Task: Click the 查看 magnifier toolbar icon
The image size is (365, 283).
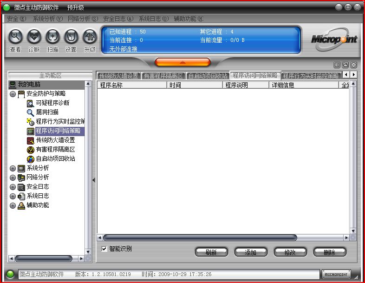Action: (15, 36)
